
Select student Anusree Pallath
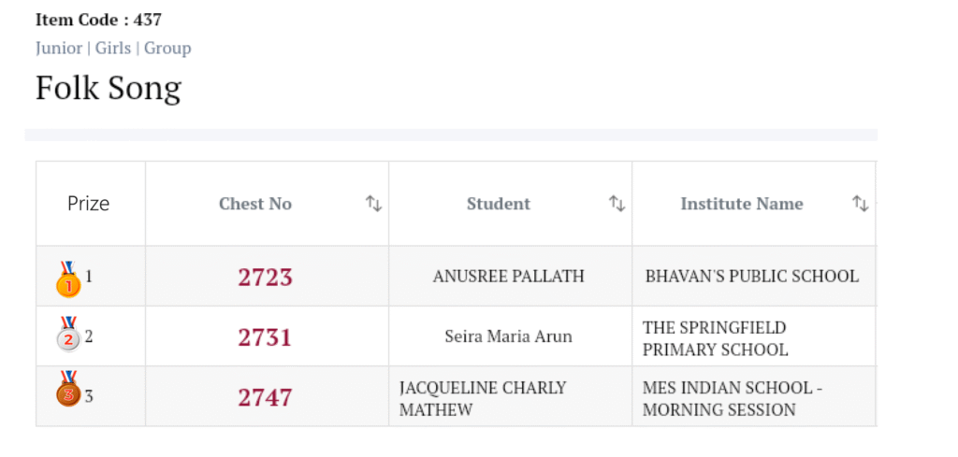[x=509, y=277]
